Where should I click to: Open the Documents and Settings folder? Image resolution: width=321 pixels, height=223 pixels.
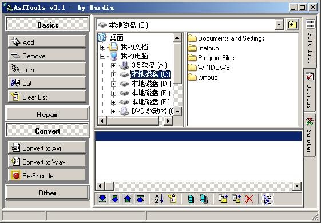click(x=231, y=38)
